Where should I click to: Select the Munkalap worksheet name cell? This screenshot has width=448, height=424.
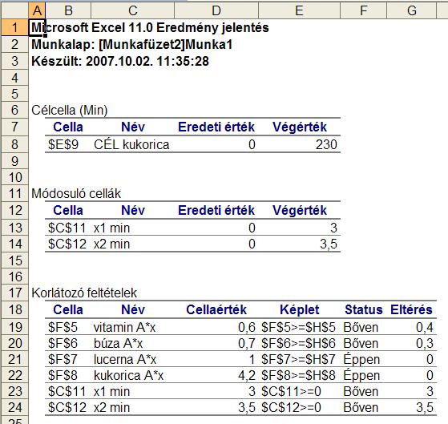(x=132, y=45)
